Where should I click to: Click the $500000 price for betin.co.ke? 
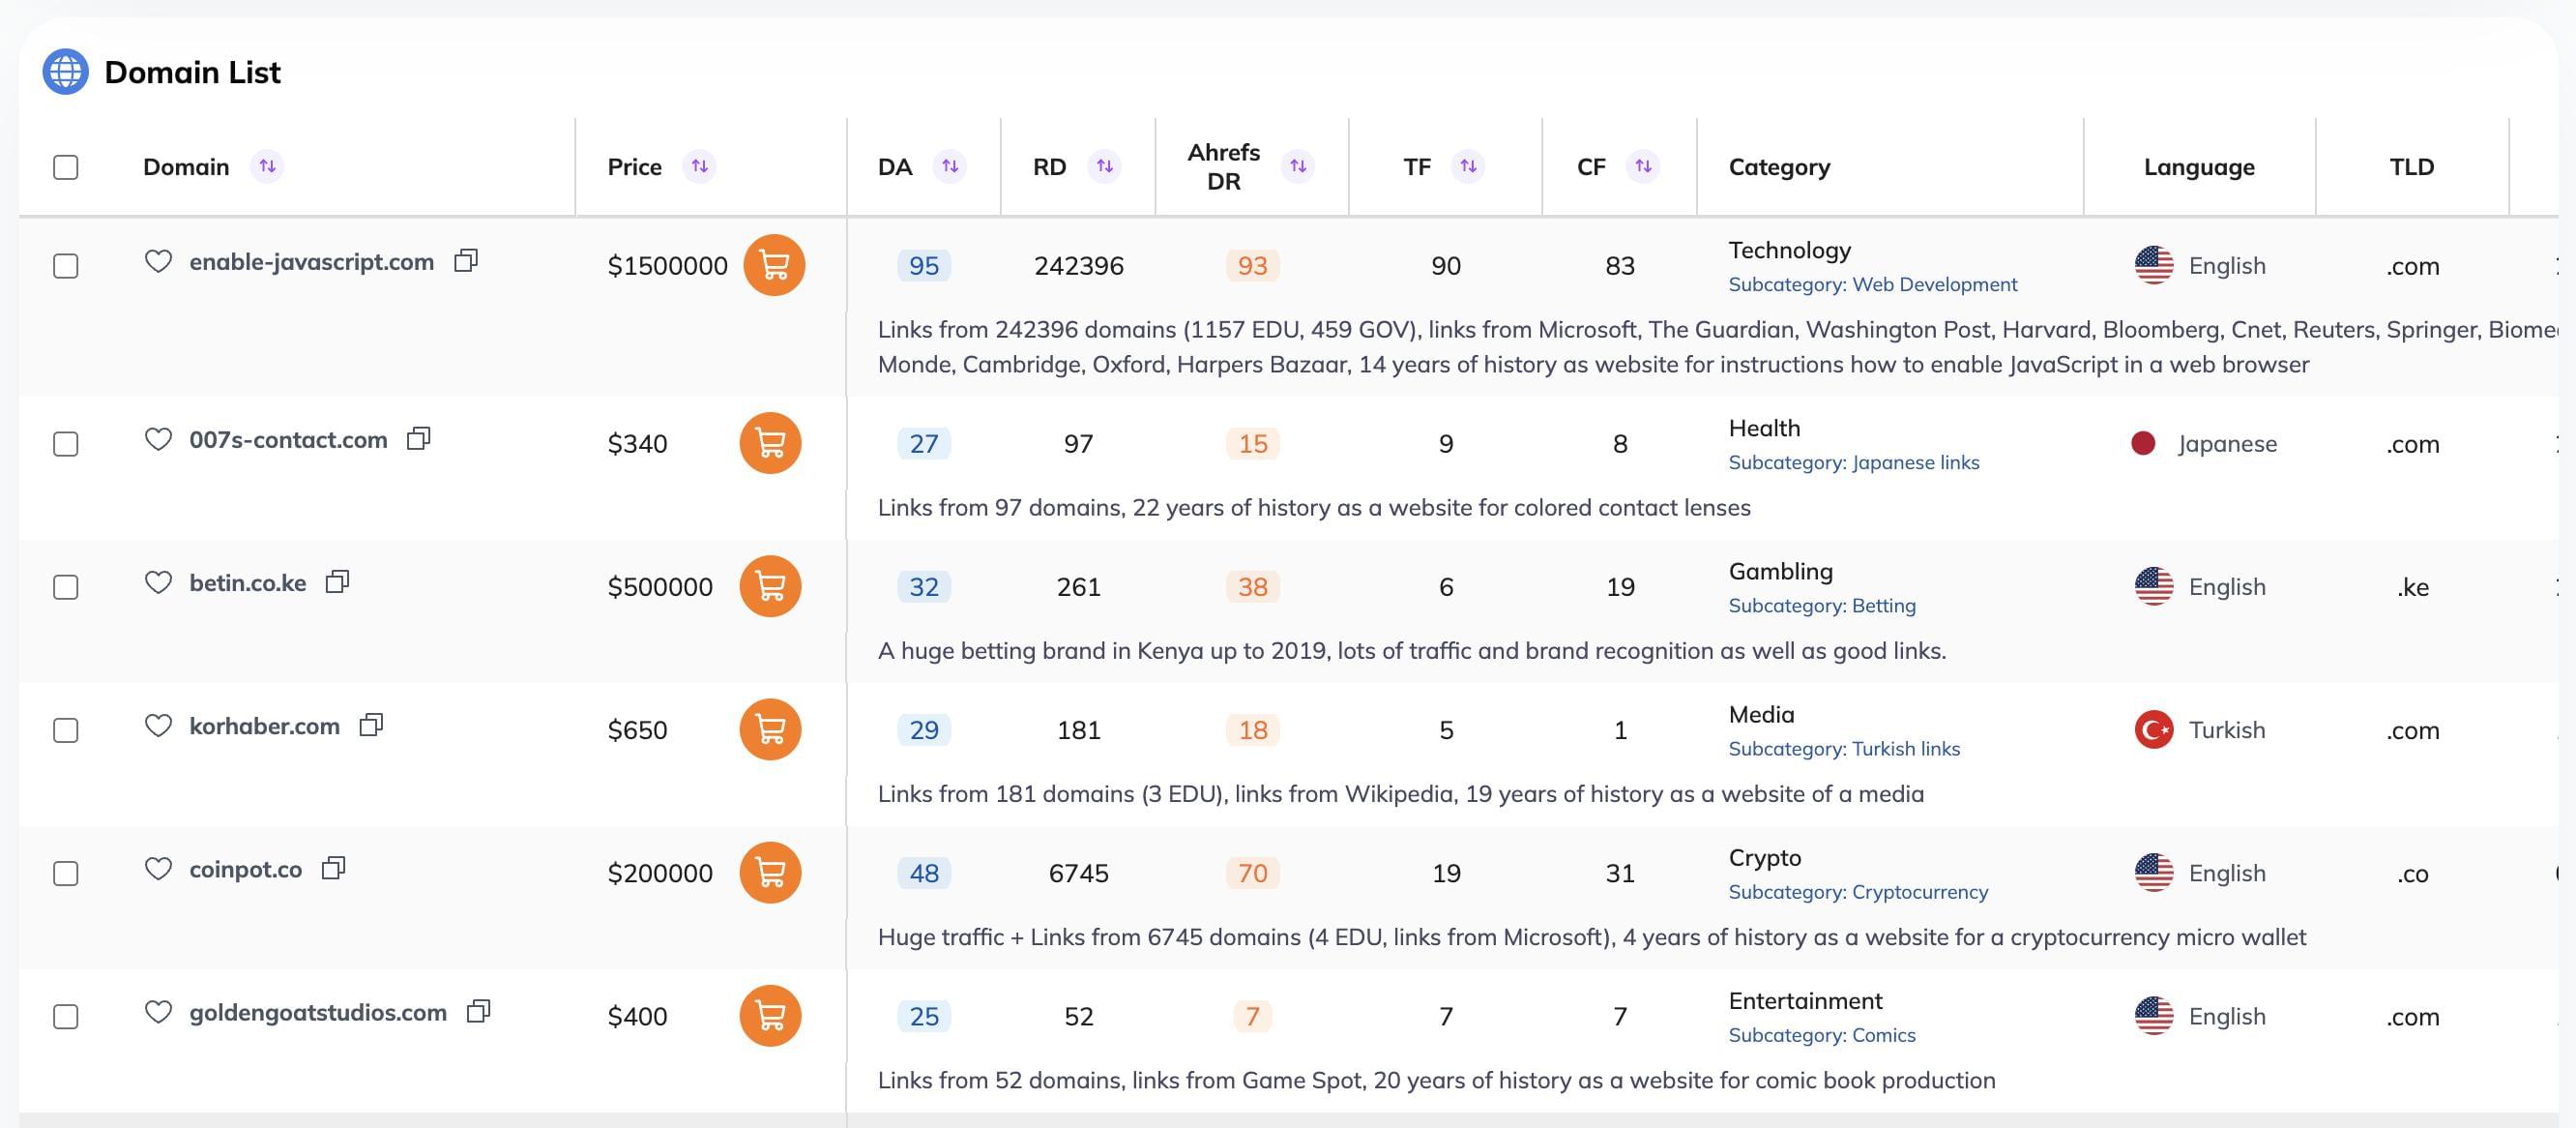[x=660, y=587]
